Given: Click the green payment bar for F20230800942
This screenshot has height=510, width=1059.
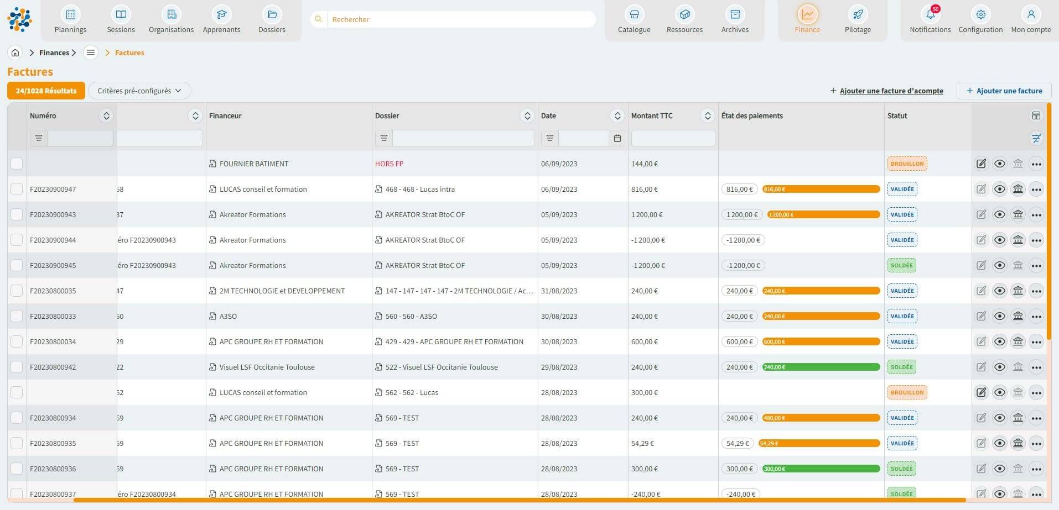Looking at the screenshot, I should (x=821, y=367).
